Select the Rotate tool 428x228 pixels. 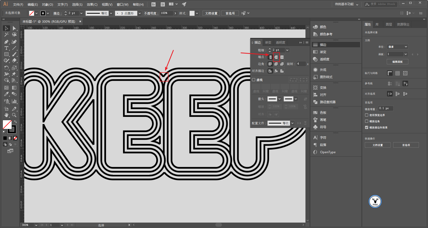tap(6, 68)
